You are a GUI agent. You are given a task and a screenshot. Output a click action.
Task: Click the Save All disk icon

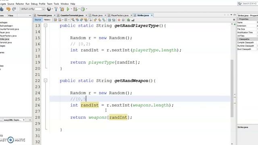[x=2, y=9]
